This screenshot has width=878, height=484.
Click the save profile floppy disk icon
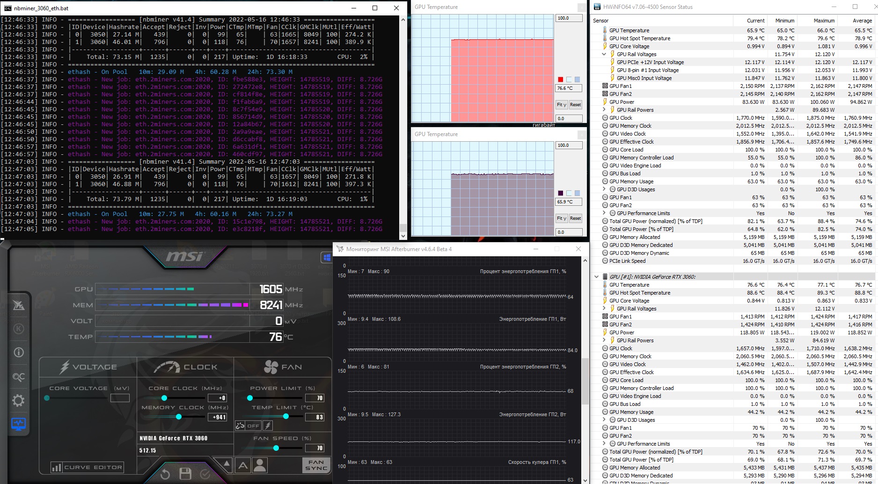click(185, 474)
